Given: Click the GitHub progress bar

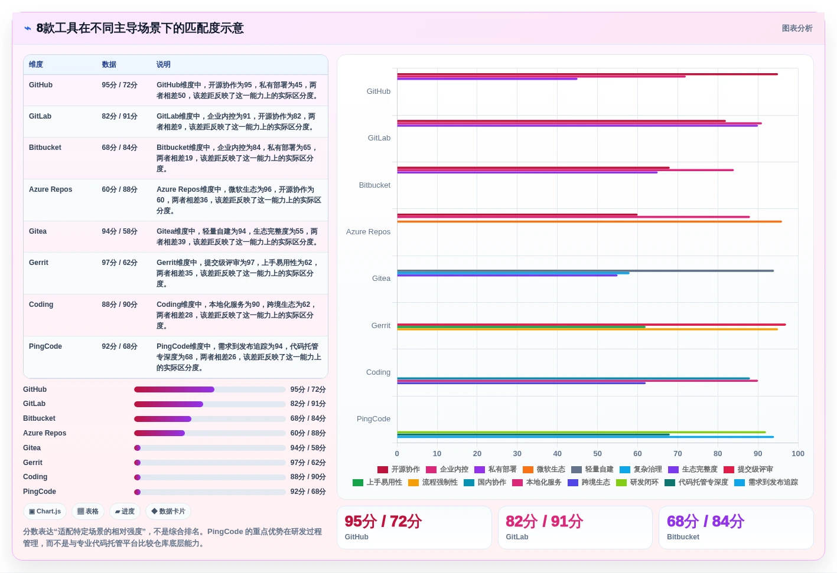Looking at the screenshot, I should pos(210,389).
